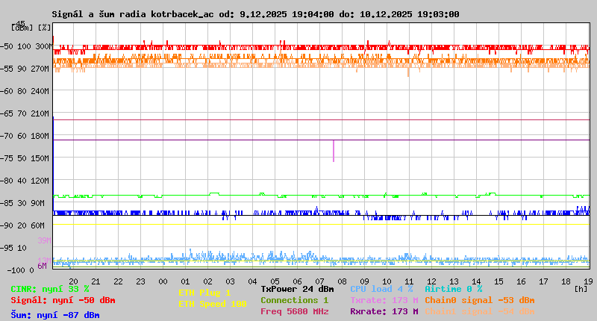Screen dimensions: 597x321
Task: Click the "[%]" axis unit label
Action: (44, 28)
